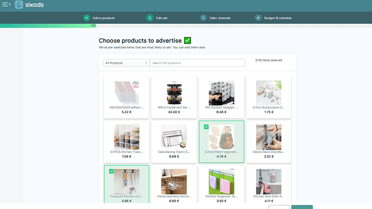372x209 pixels.
Task: Click the 6.80 € price text
Action: click(x=174, y=201)
